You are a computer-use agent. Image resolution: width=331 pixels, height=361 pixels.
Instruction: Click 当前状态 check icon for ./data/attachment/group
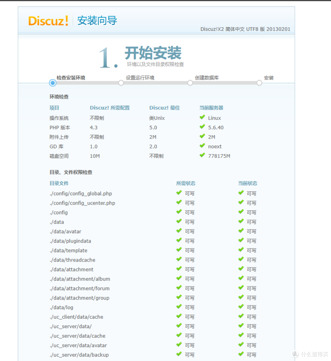click(x=241, y=297)
